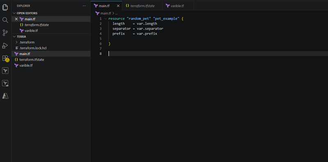The height and width of the screenshot is (162, 328).
Task: Close main.tf from Open Editors list
Action: coord(16,19)
